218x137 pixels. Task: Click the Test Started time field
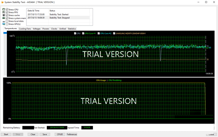(x=57, y=128)
